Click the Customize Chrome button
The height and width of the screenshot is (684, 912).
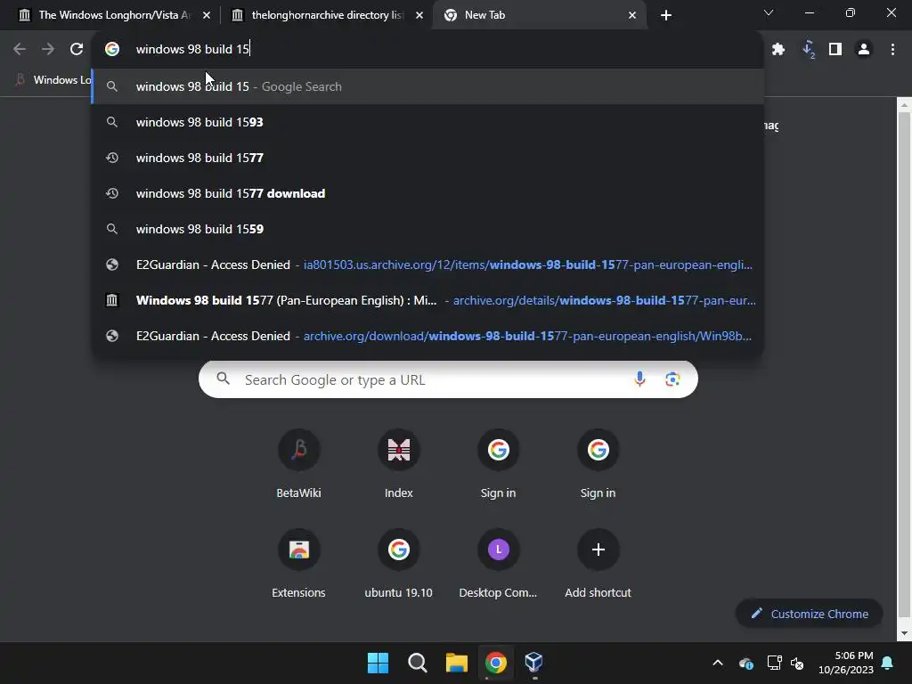(809, 614)
